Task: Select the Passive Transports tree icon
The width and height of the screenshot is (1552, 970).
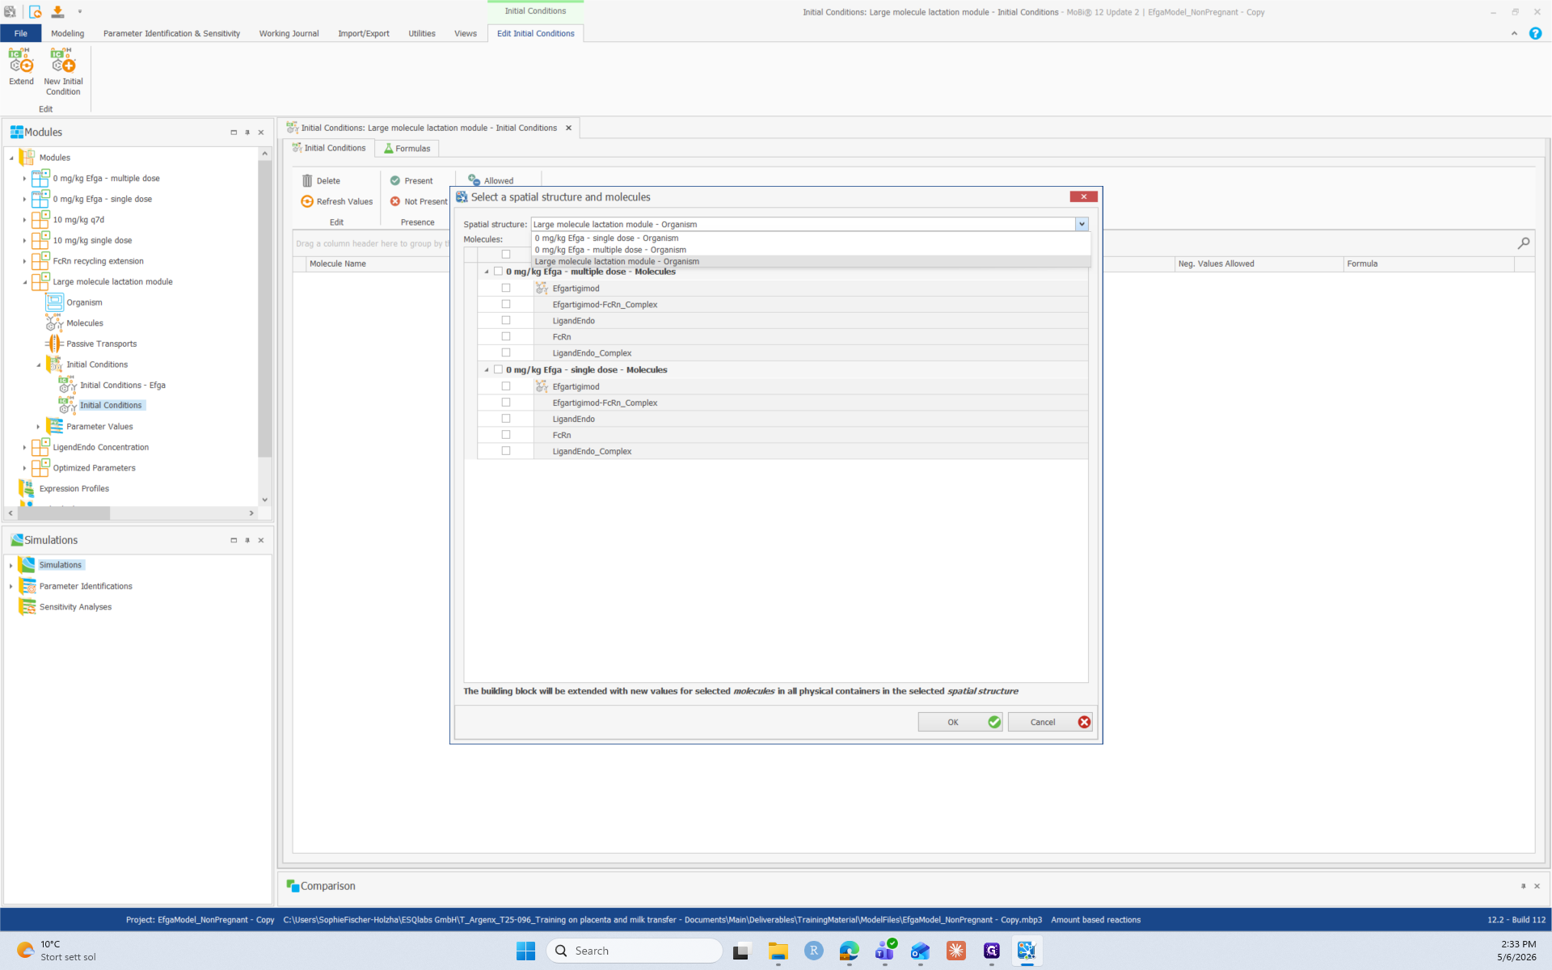Action: (54, 344)
